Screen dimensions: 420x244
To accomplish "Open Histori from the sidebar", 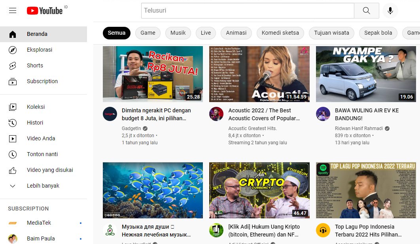I will (x=44, y=123).
